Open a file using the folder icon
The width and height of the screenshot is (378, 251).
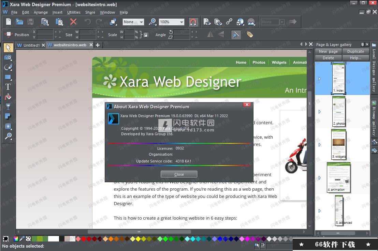click(x=19, y=22)
